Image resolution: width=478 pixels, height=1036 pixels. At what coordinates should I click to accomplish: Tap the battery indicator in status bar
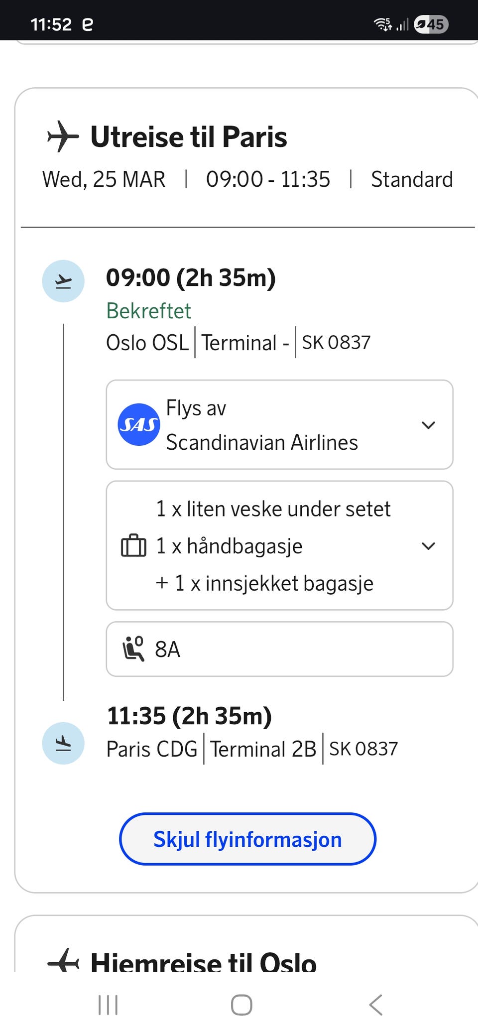coord(431,24)
